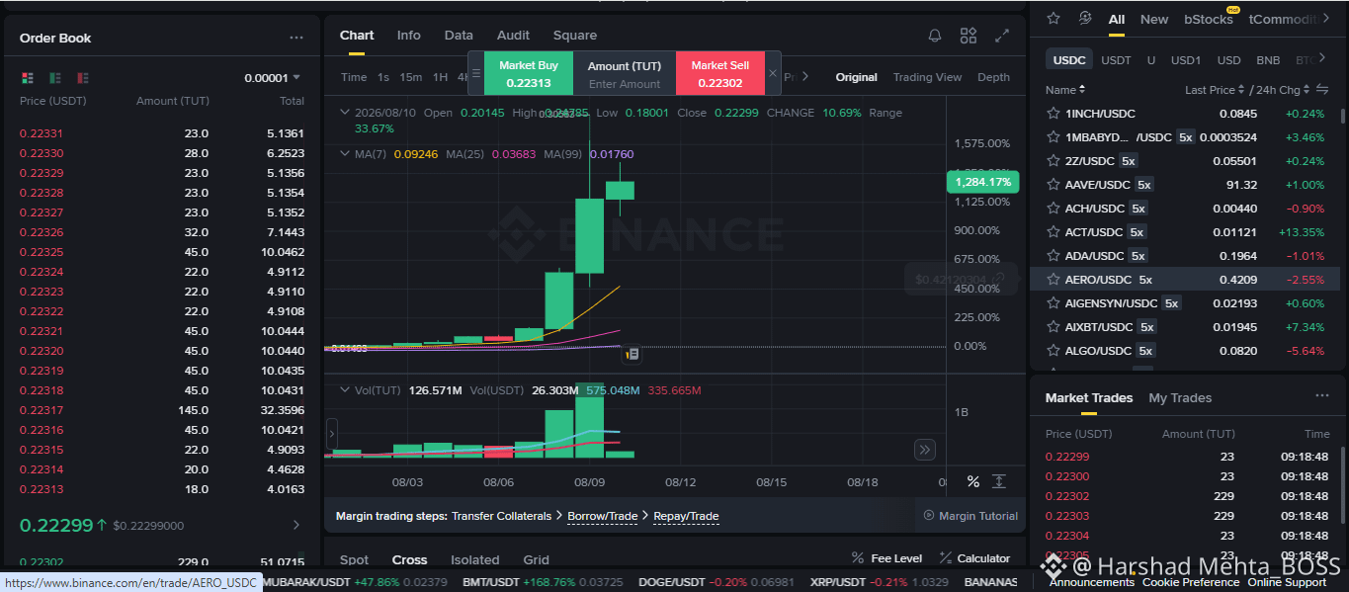Image resolution: width=1349 pixels, height=592 pixels.
Task: Sort market list by 24h Chg
Action: pos(1282,90)
